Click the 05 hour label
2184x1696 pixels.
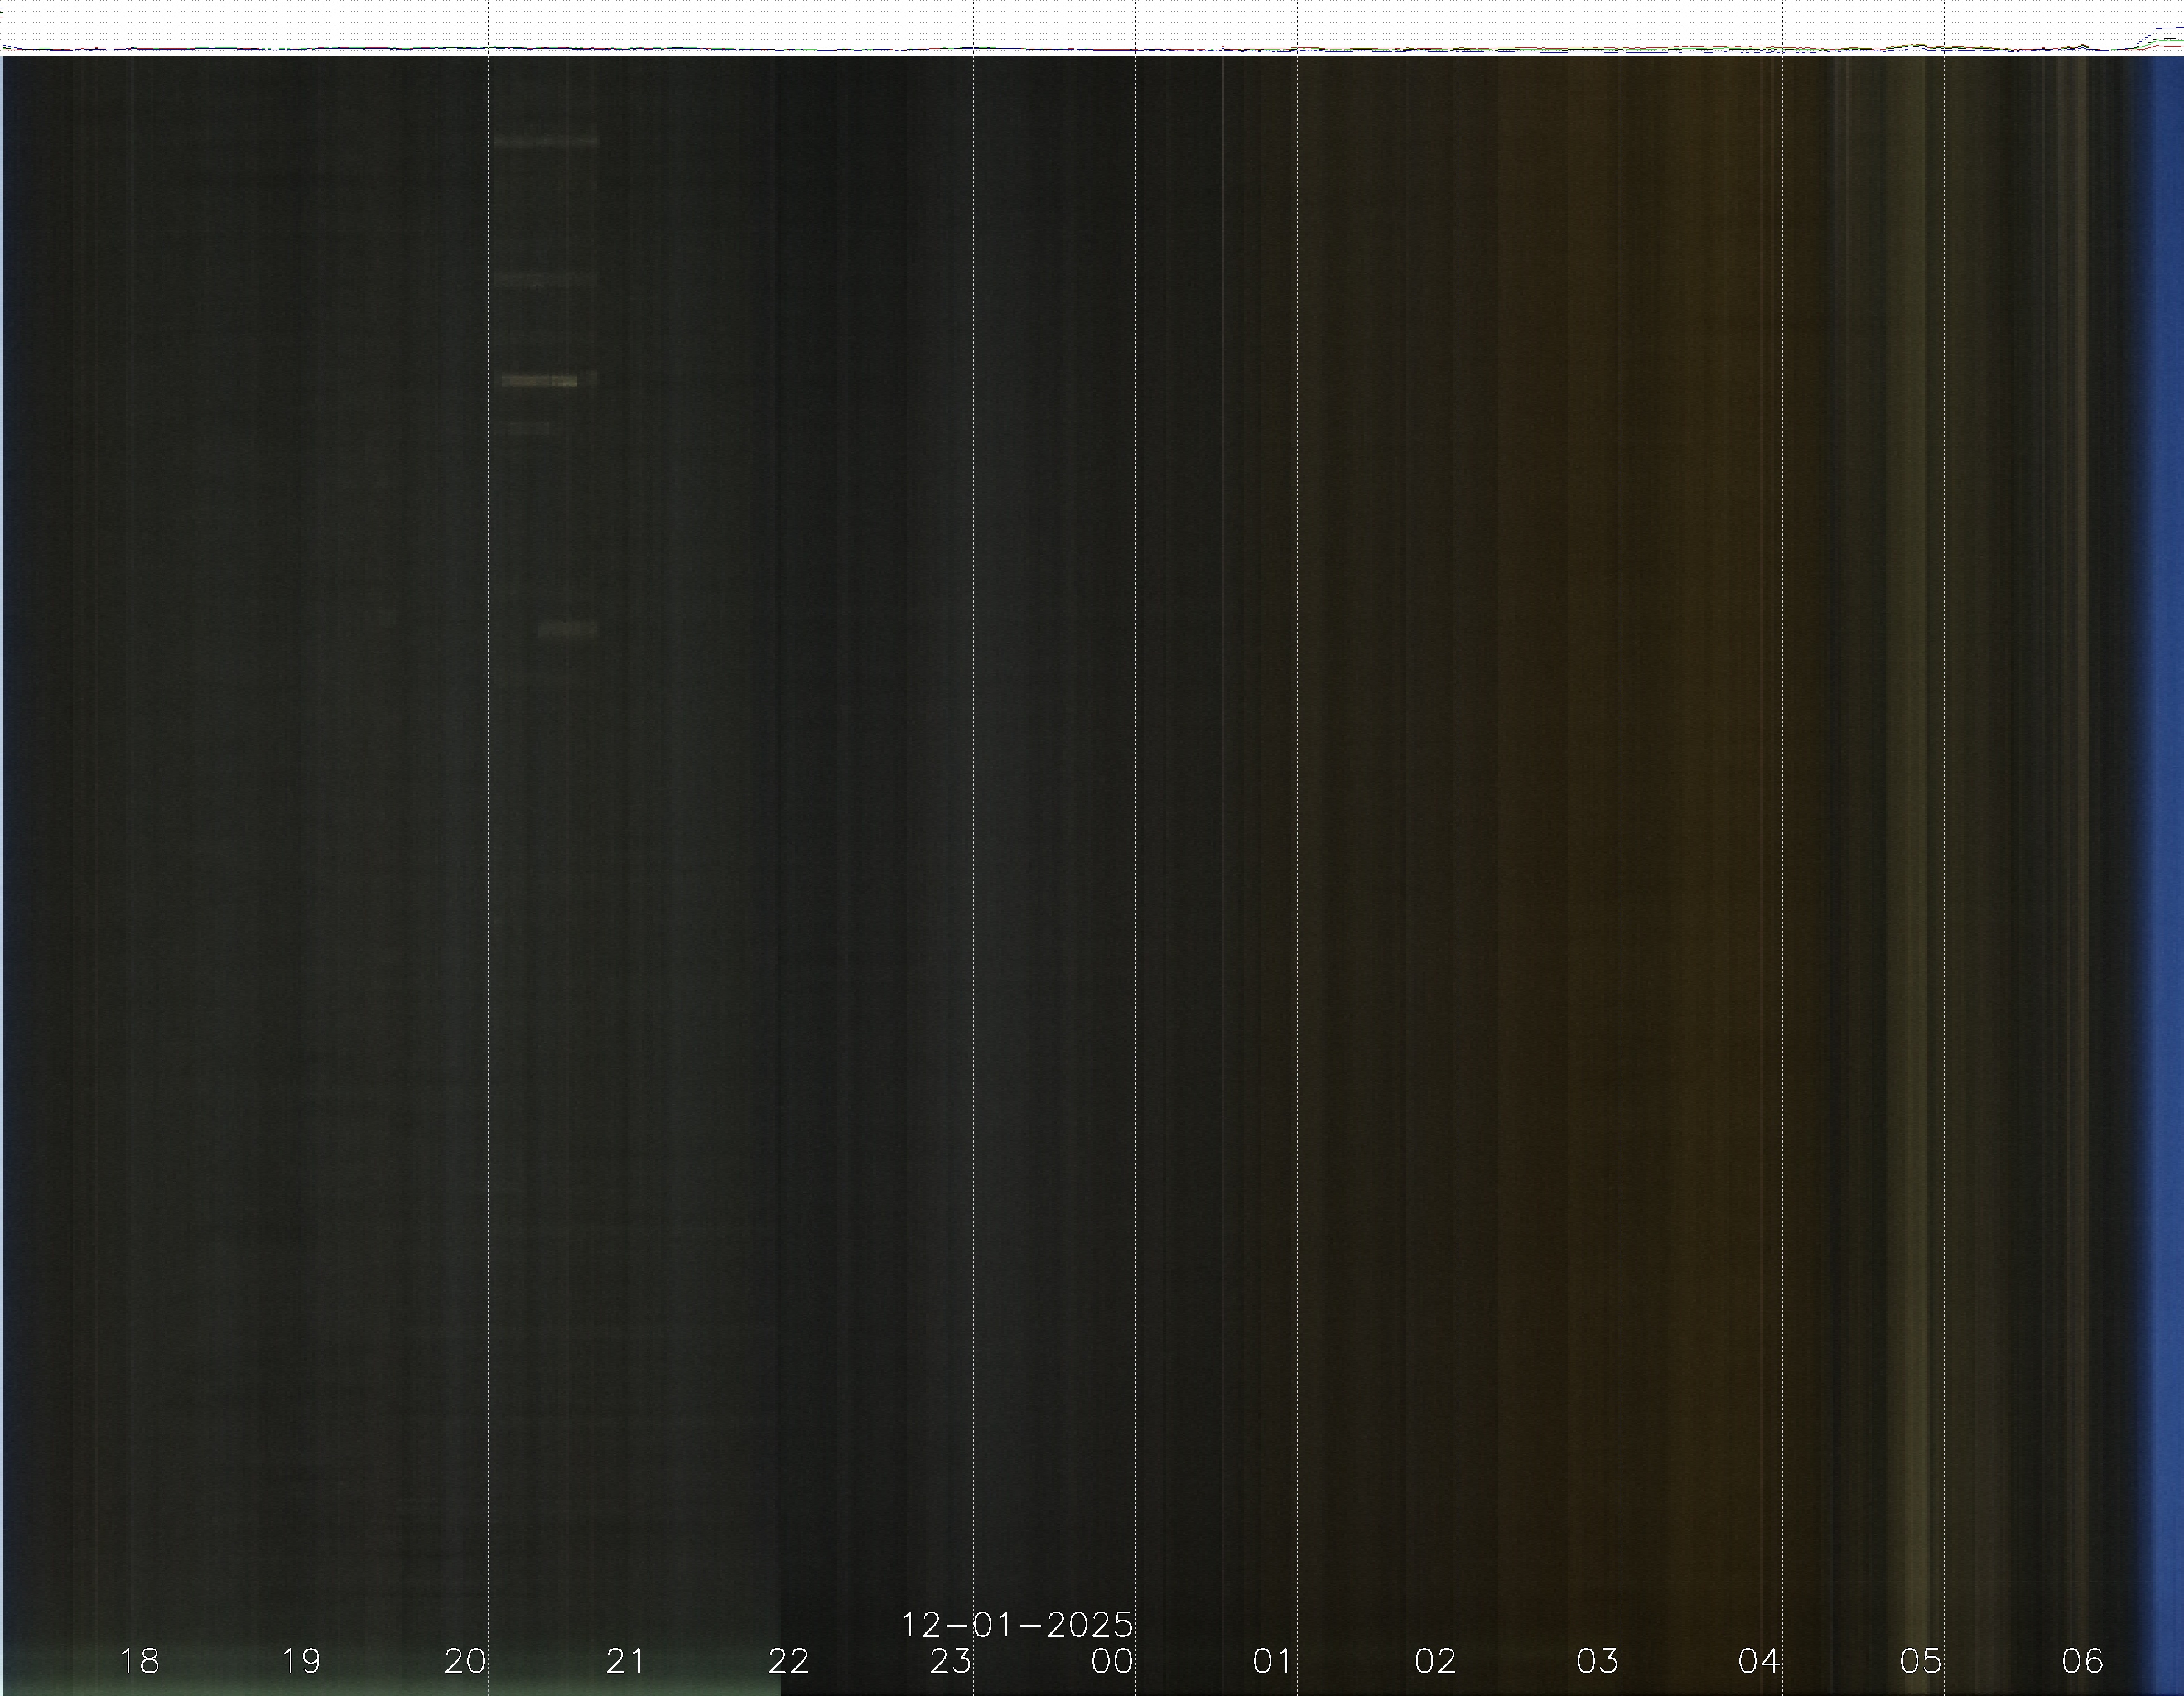pyautogui.click(x=1921, y=1661)
